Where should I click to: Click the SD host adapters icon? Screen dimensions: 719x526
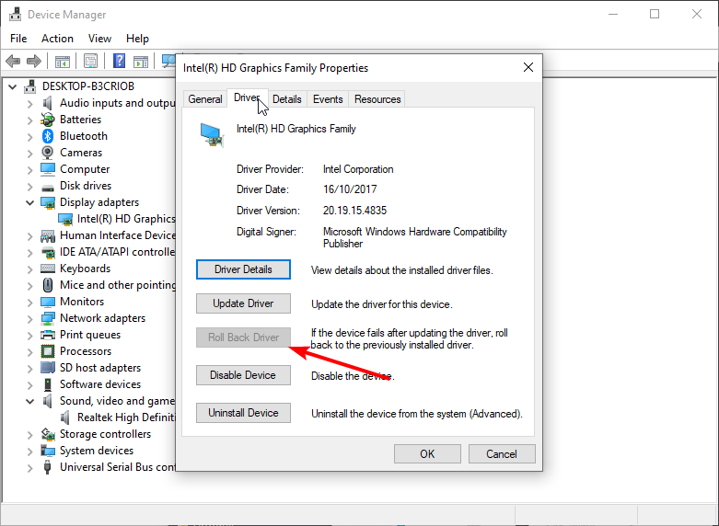[x=48, y=368]
